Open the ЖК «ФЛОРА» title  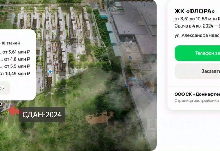coord(195,11)
